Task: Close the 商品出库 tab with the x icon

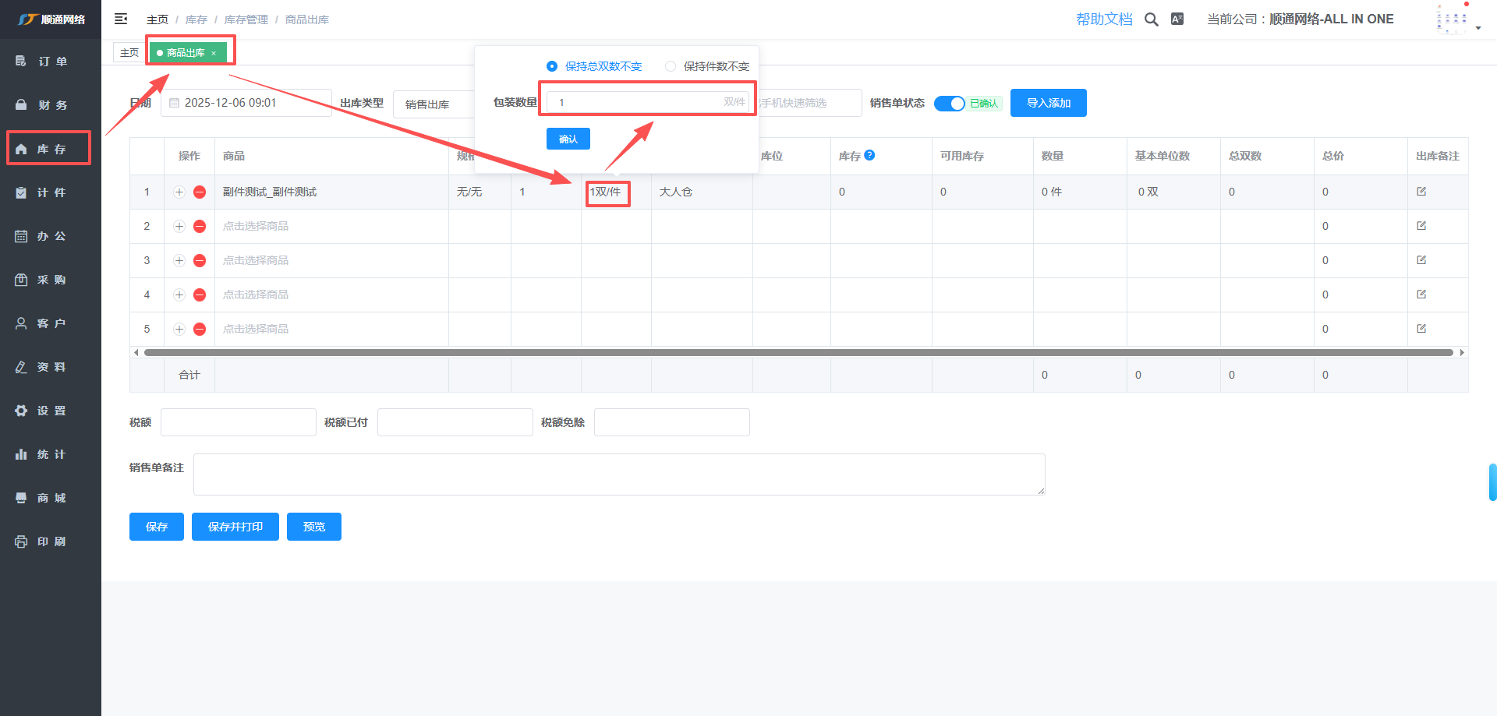Action: pyautogui.click(x=214, y=54)
